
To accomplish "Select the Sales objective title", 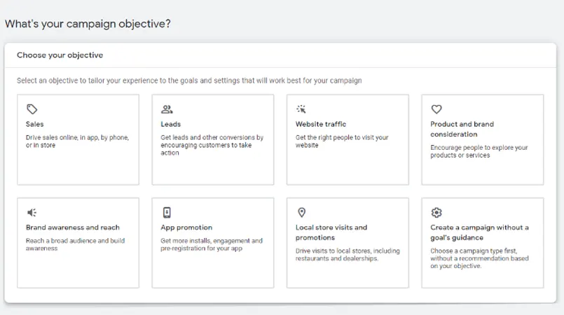I will pos(34,125).
